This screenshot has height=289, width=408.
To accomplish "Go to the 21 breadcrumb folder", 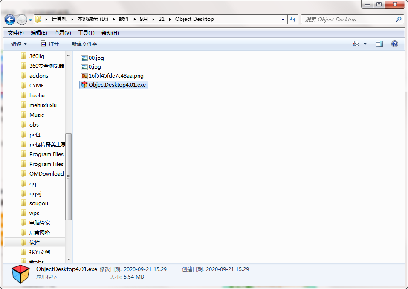I will 162,19.
